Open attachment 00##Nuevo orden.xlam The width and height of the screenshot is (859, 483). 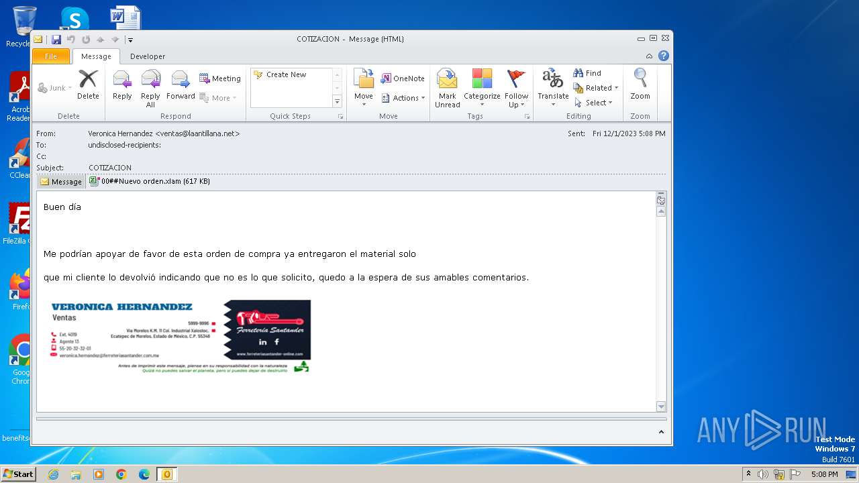[150, 181]
